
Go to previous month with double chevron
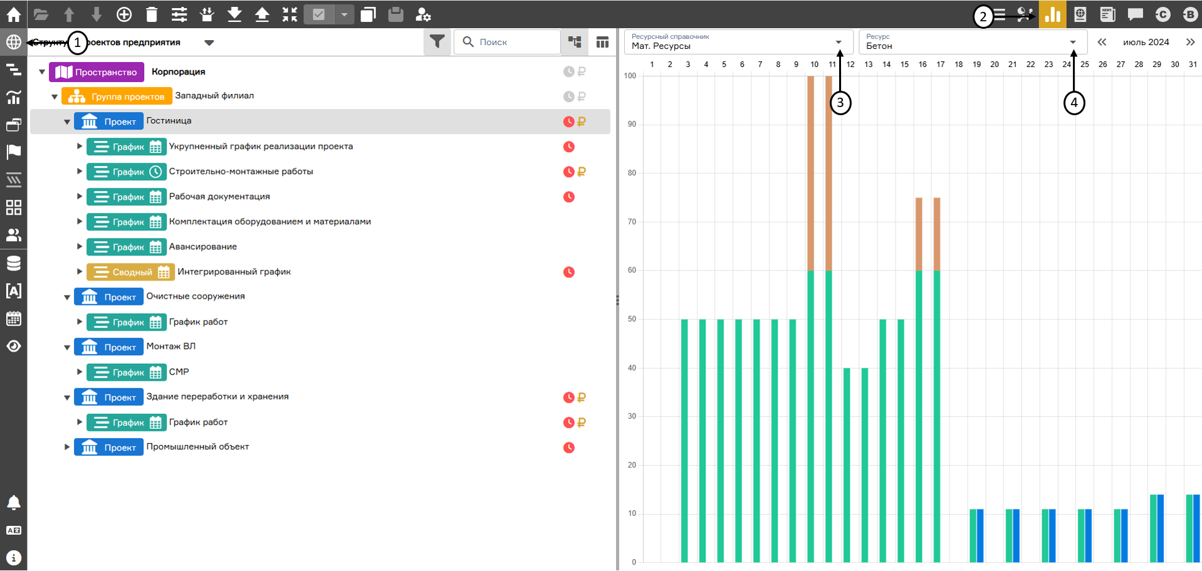point(1102,42)
